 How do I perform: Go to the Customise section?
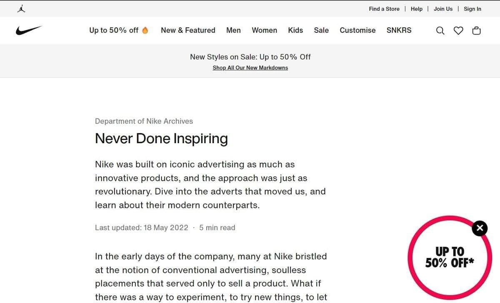[x=357, y=30]
